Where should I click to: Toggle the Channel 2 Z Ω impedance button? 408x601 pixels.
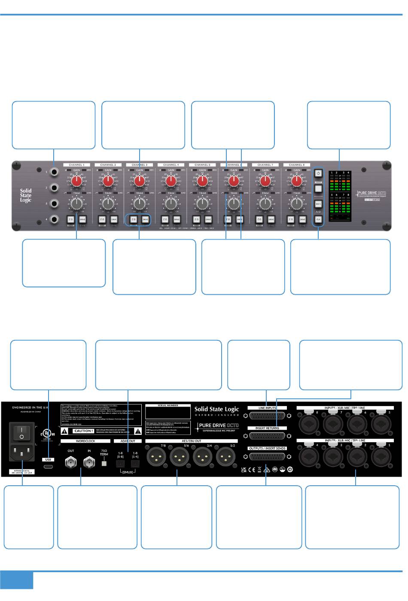tap(102, 219)
